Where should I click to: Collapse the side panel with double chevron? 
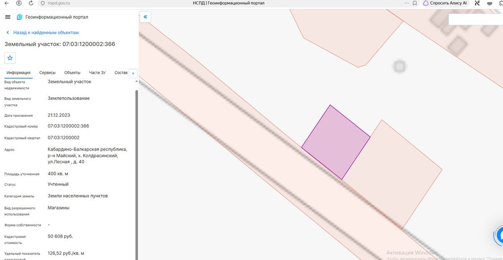(145, 17)
